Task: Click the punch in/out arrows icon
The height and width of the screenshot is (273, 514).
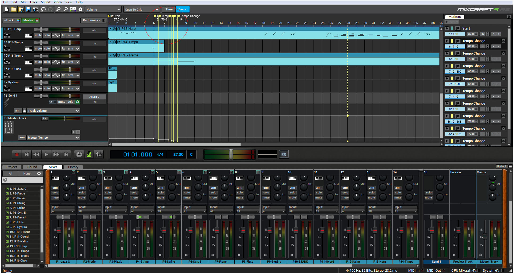Action: coord(99,155)
